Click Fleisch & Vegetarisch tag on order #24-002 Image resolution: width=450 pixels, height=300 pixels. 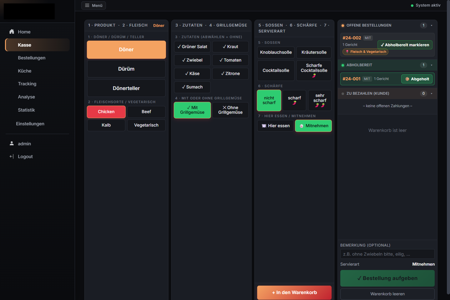pyautogui.click(x=366, y=52)
